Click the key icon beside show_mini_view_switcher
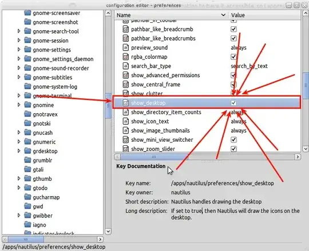Screen dimensions: 309x251 click(125, 140)
